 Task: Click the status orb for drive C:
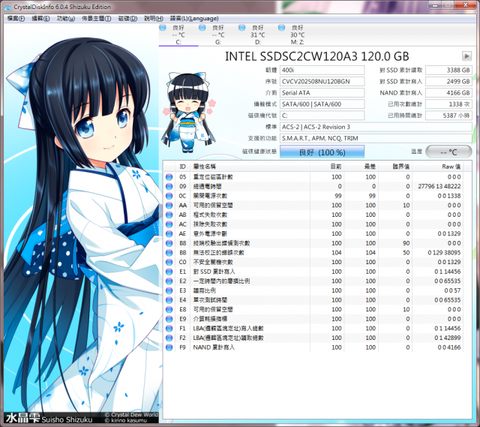pyautogui.click(x=163, y=28)
